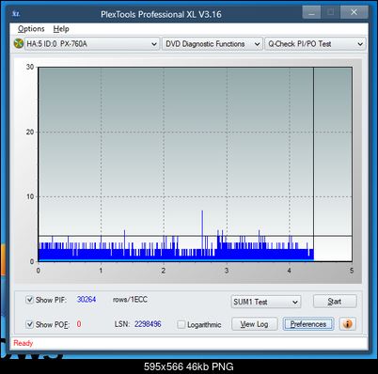The image size is (378, 374).
Task: Open the Options menu
Action: point(31,29)
